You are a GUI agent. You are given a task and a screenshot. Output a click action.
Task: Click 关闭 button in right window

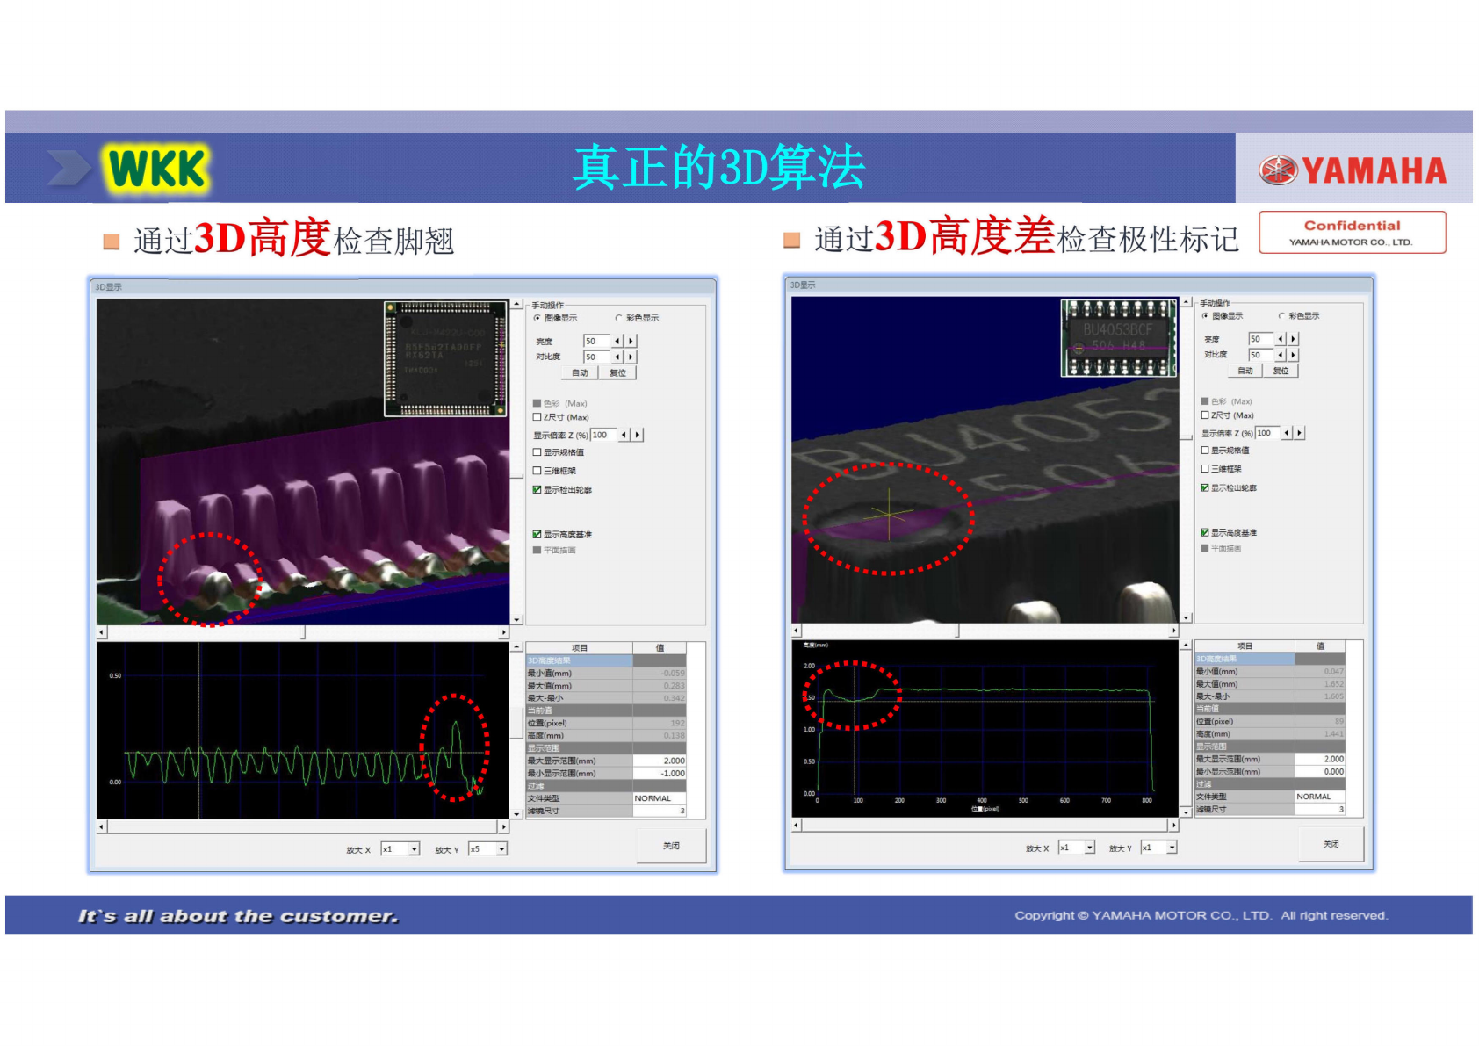pyautogui.click(x=1331, y=844)
